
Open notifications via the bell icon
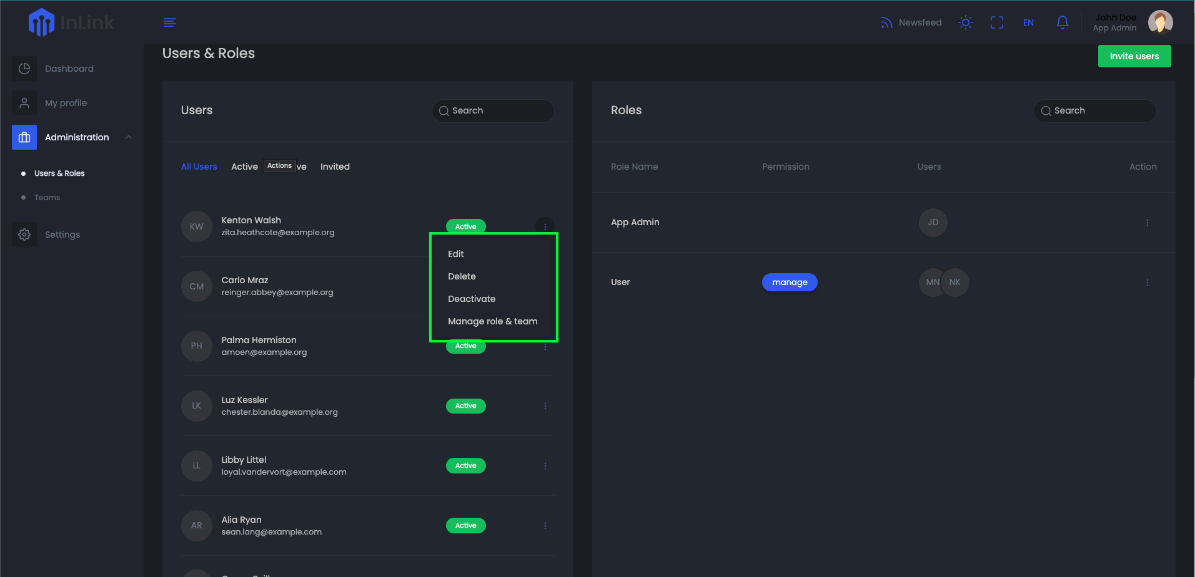tap(1062, 22)
